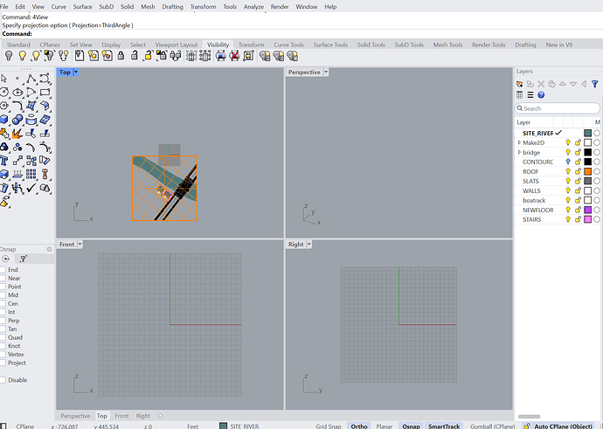Click the Move Layer Down triangle

click(x=573, y=84)
